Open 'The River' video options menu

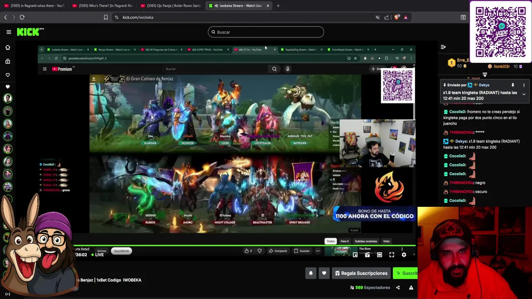tap(402, 250)
